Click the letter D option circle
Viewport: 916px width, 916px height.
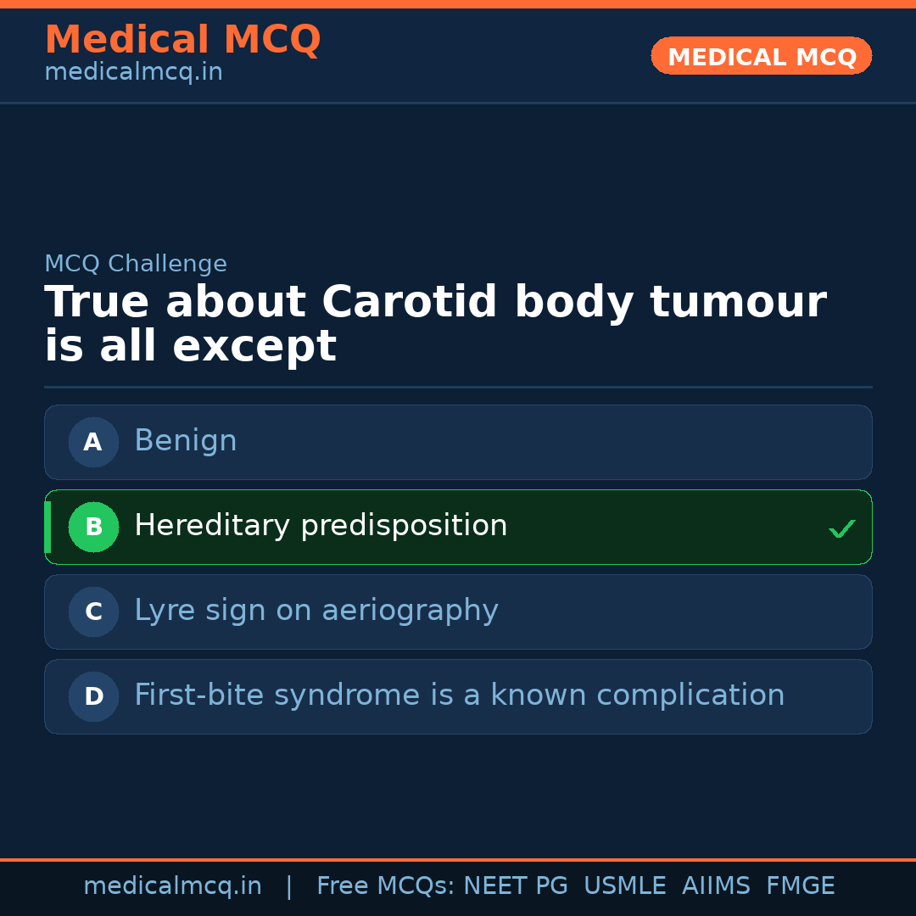point(93,696)
